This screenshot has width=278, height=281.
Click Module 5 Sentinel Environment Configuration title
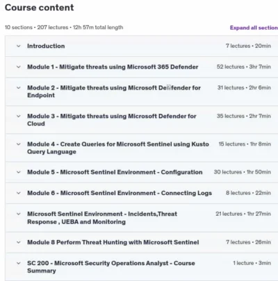(x=115, y=172)
